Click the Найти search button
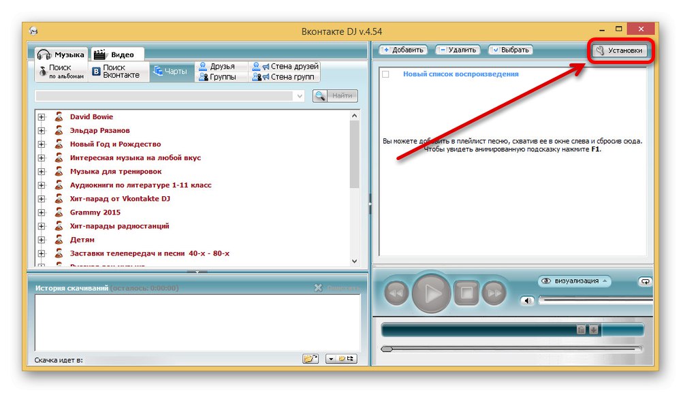 click(x=335, y=95)
